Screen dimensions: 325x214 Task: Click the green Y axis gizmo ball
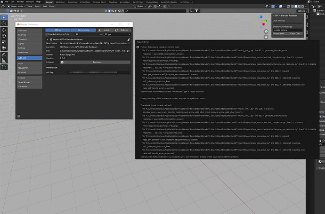(266, 21)
